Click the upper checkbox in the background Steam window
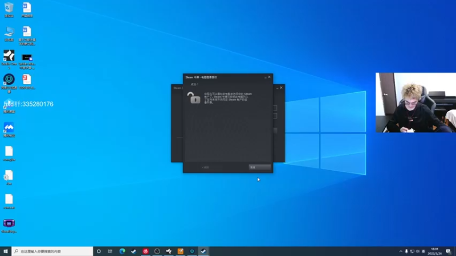Screen dimensions: 456x256 275,108
